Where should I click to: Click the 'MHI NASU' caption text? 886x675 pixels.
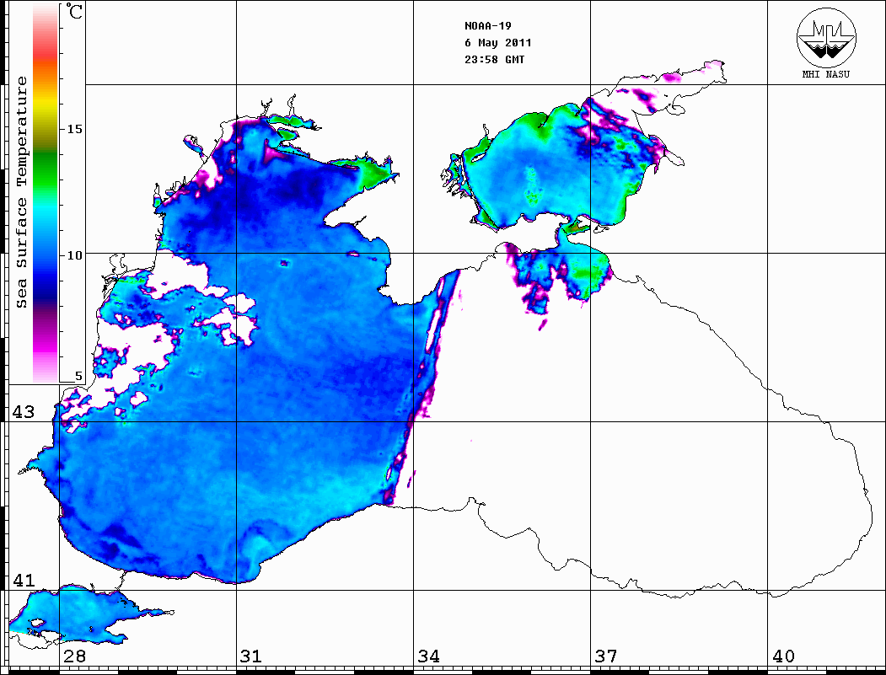pyautogui.click(x=826, y=74)
